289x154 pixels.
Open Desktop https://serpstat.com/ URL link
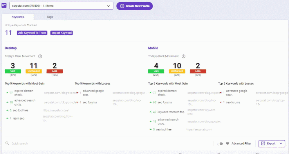point(56,111)
